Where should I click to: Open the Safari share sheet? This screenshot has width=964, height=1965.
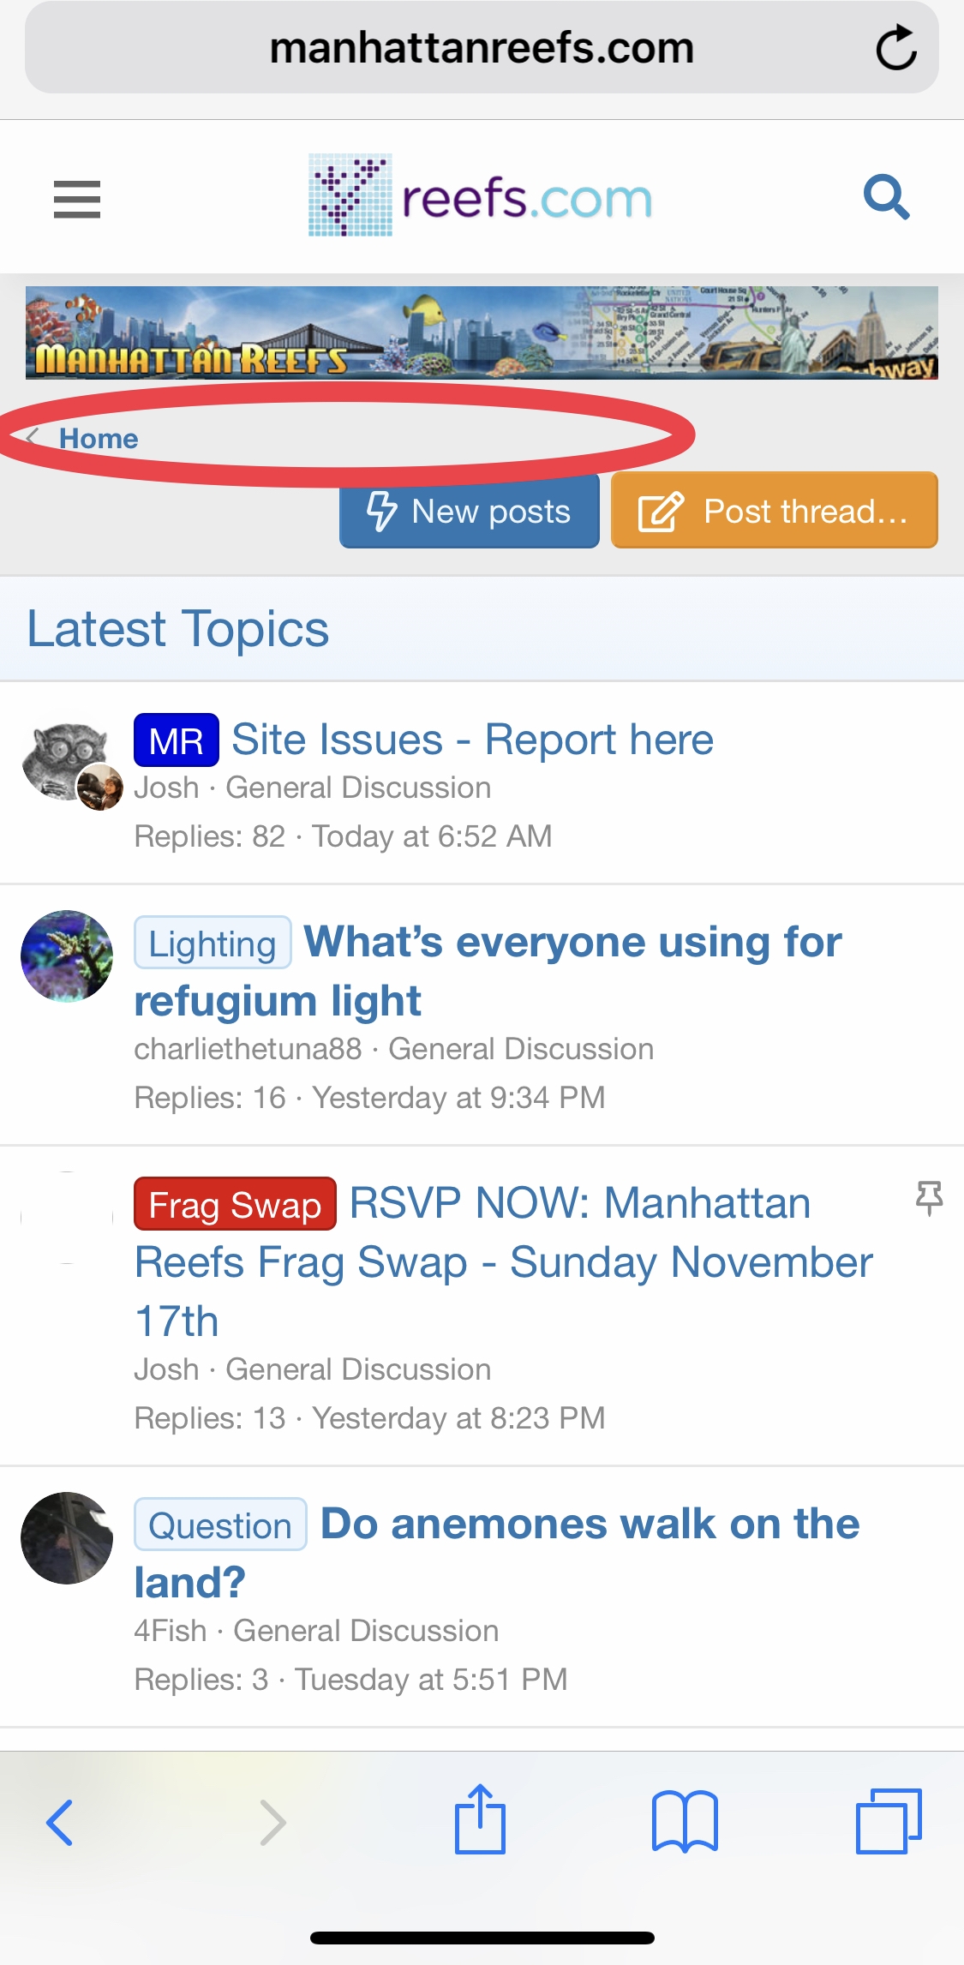pos(480,1819)
